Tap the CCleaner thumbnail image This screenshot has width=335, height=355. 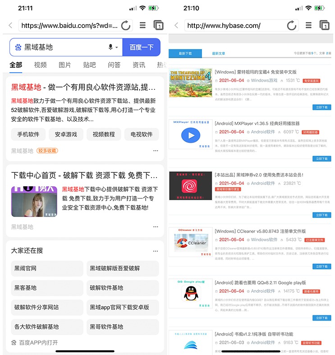point(191,242)
